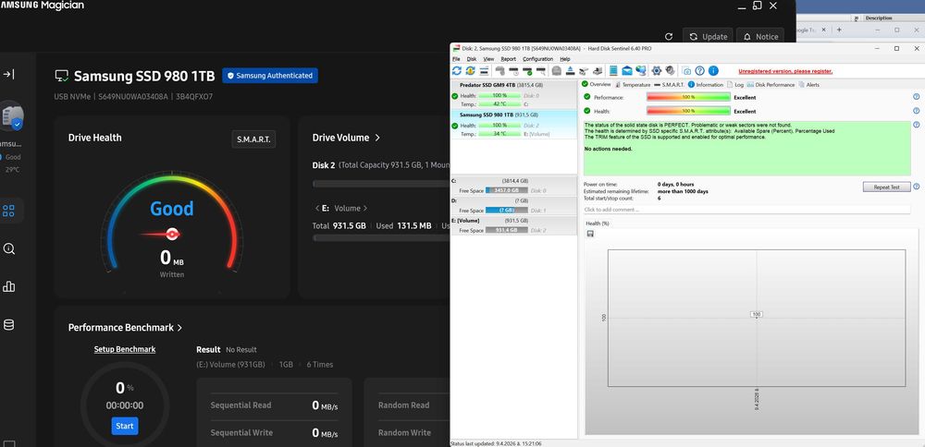925x447 pixels.
Task: Select the C: partition entry
Action: [x=513, y=186]
